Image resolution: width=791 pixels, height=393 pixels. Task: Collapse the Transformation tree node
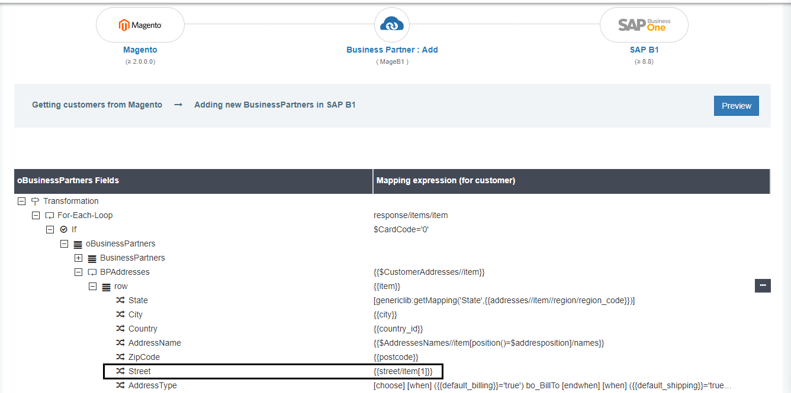coord(22,201)
